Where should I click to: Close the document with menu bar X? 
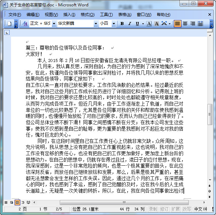click(x=210, y=15)
